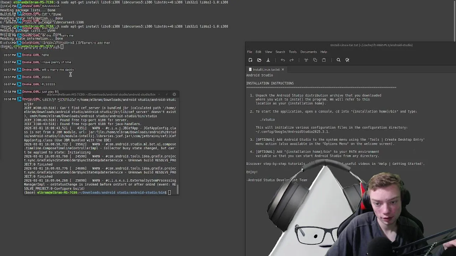456x256 pixels.
Task: Click the Open file toolbar icon
Action: [x=259, y=60]
